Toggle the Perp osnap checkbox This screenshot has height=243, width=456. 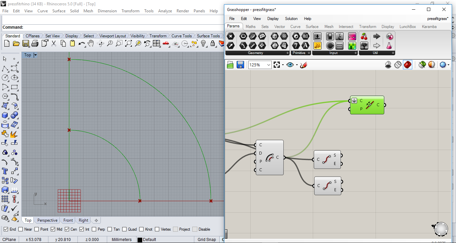(94, 229)
